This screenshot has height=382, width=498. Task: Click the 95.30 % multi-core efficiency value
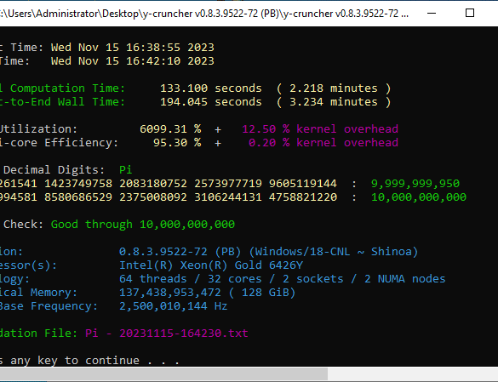coord(177,143)
